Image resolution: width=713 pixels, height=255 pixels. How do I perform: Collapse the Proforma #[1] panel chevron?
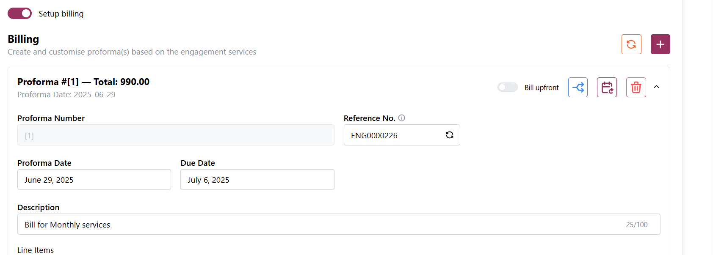656,87
